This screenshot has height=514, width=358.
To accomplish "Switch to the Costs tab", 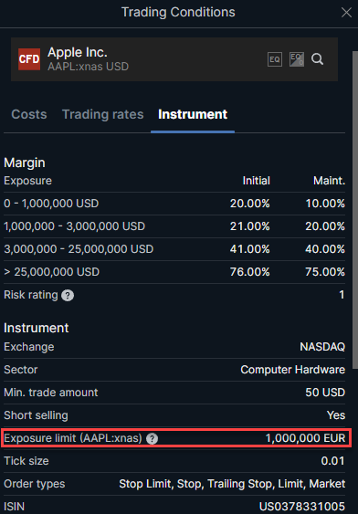I will pos(29,114).
